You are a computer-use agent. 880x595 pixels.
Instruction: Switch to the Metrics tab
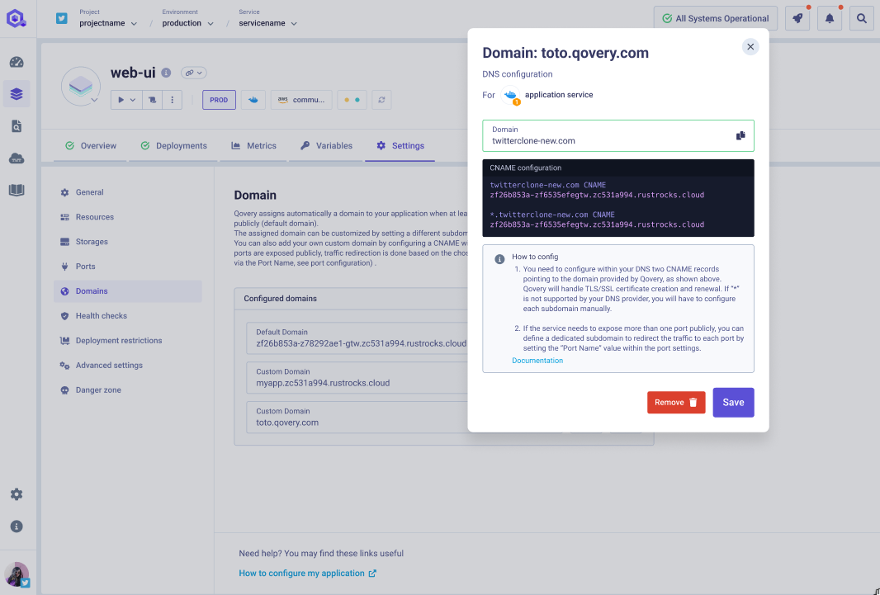(x=253, y=146)
